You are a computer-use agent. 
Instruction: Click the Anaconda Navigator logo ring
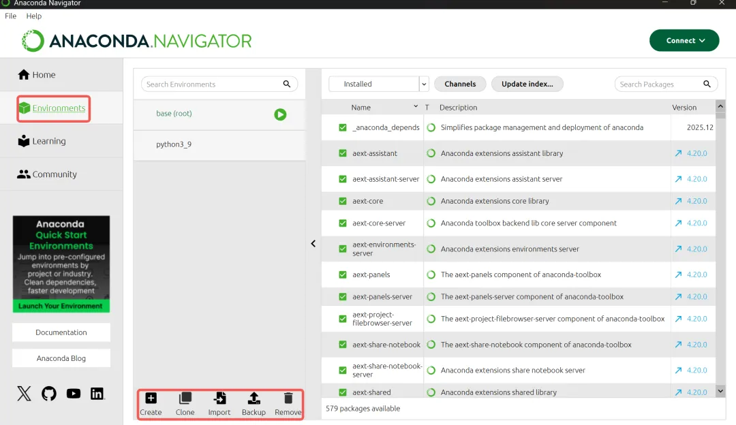(x=33, y=41)
